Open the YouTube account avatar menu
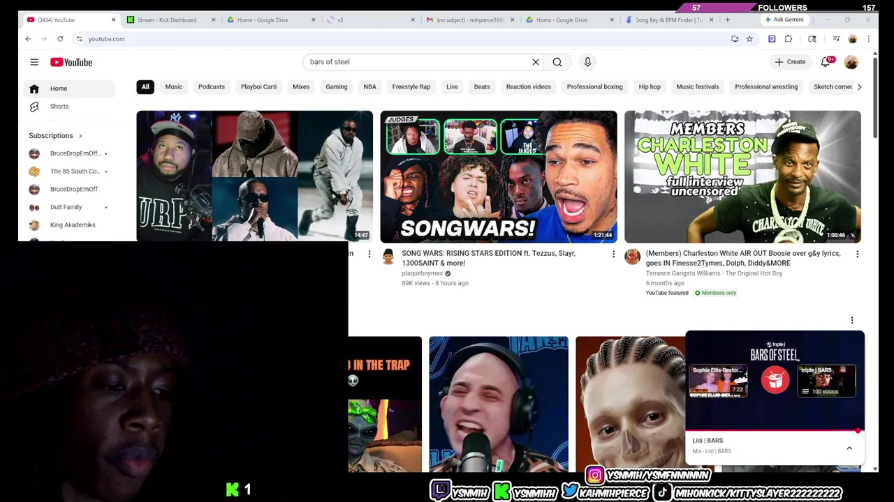The width and height of the screenshot is (894, 502). 851,62
